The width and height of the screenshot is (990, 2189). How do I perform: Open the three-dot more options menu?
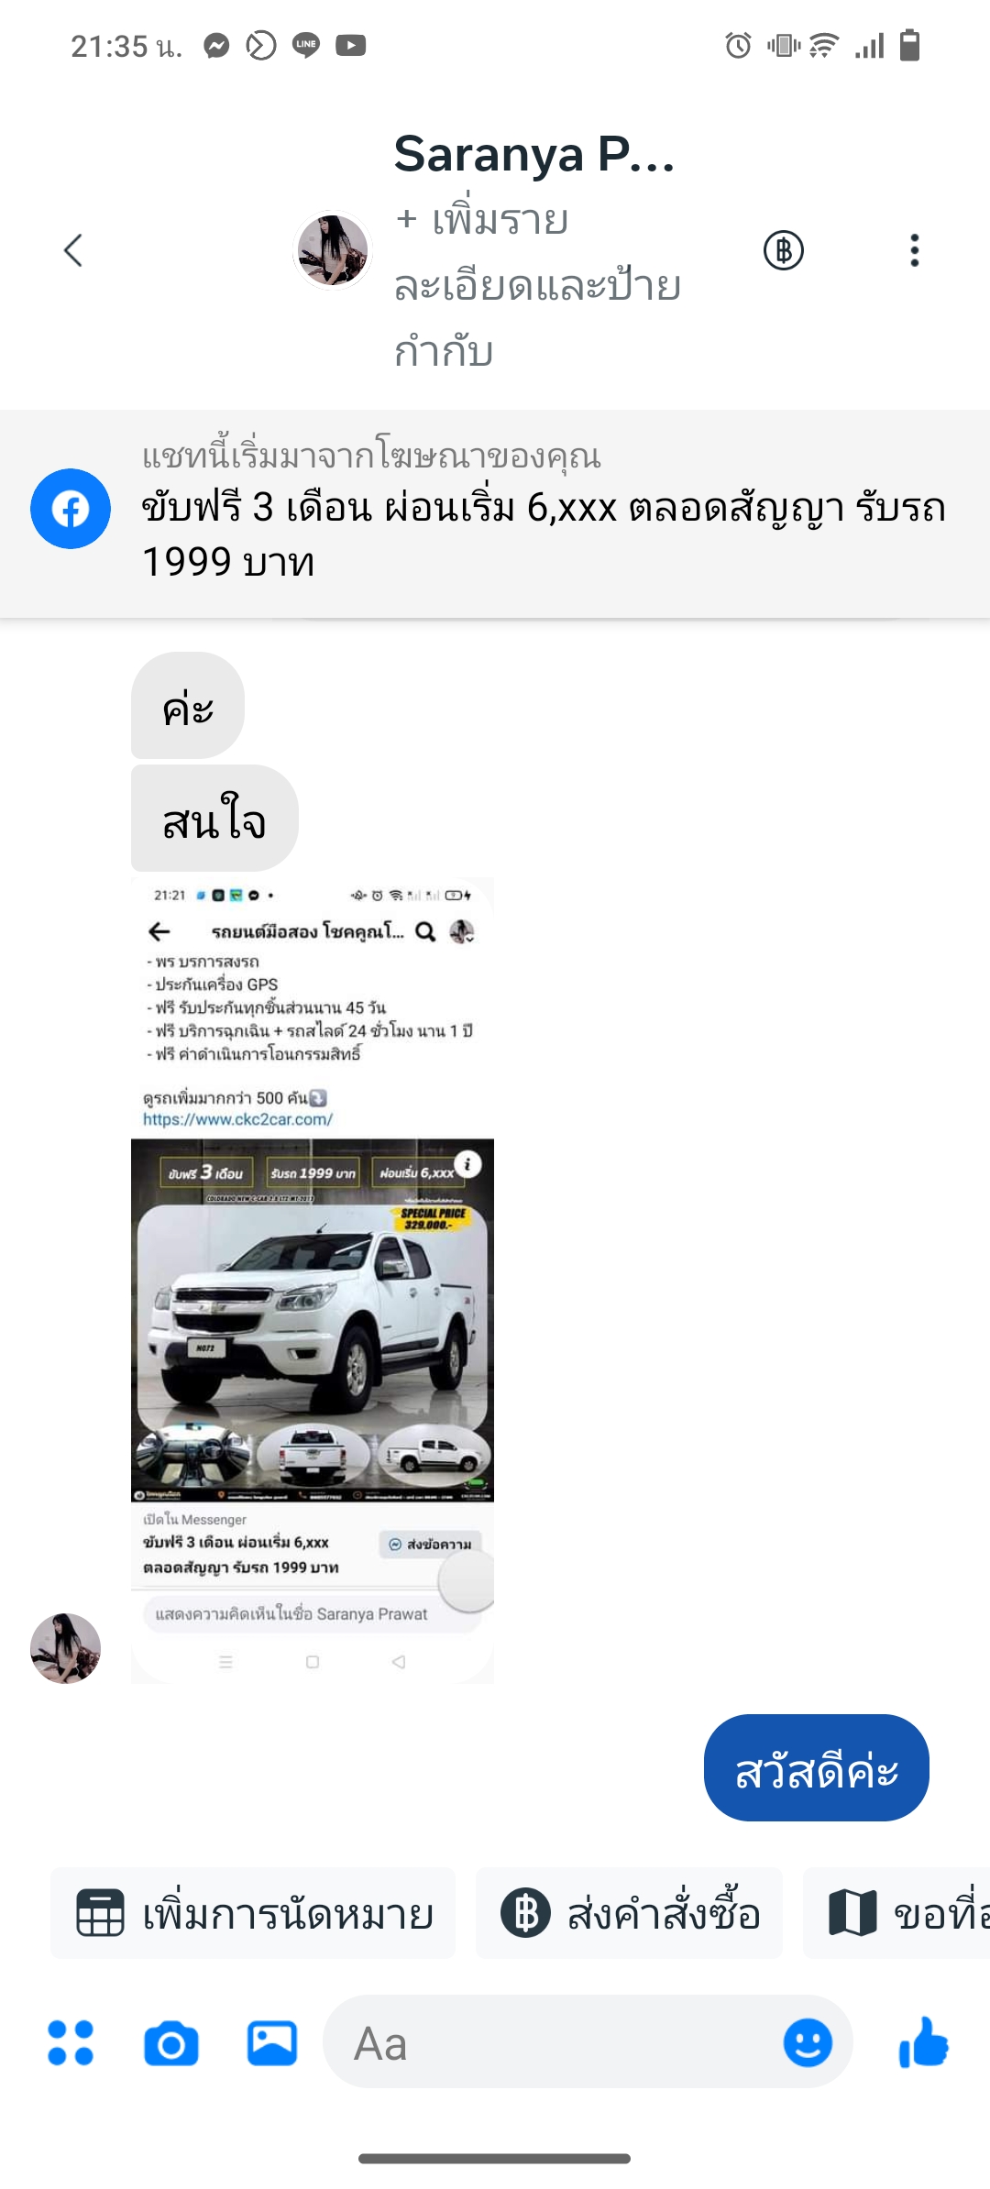(914, 250)
